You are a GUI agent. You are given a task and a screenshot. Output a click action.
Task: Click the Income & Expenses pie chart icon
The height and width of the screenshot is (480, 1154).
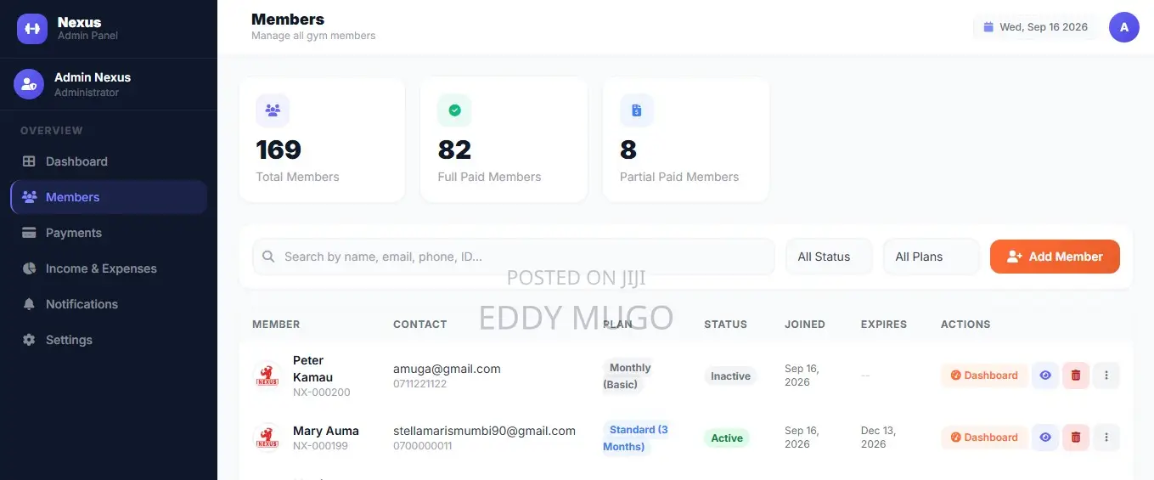coord(29,268)
